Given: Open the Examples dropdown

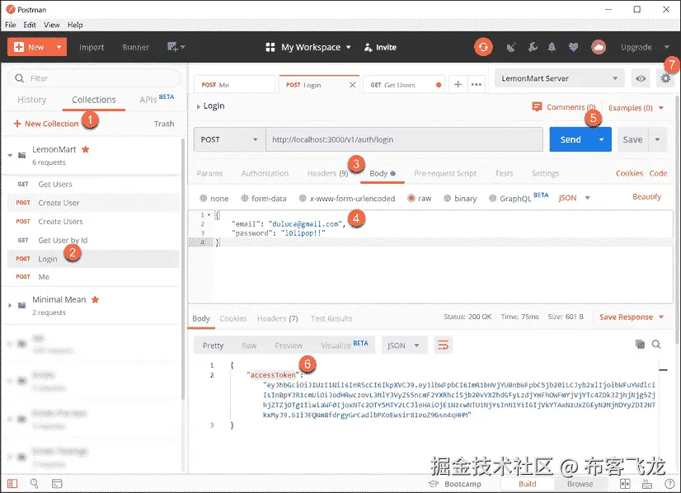Looking at the screenshot, I should (x=636, y=108).
